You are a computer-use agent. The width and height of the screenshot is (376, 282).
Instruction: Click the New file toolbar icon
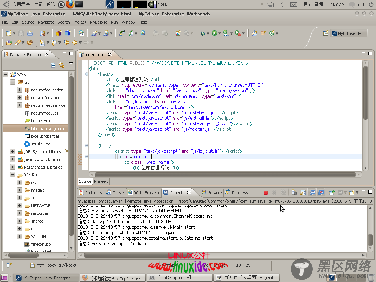pyautogui.click(x=9, y=33)
